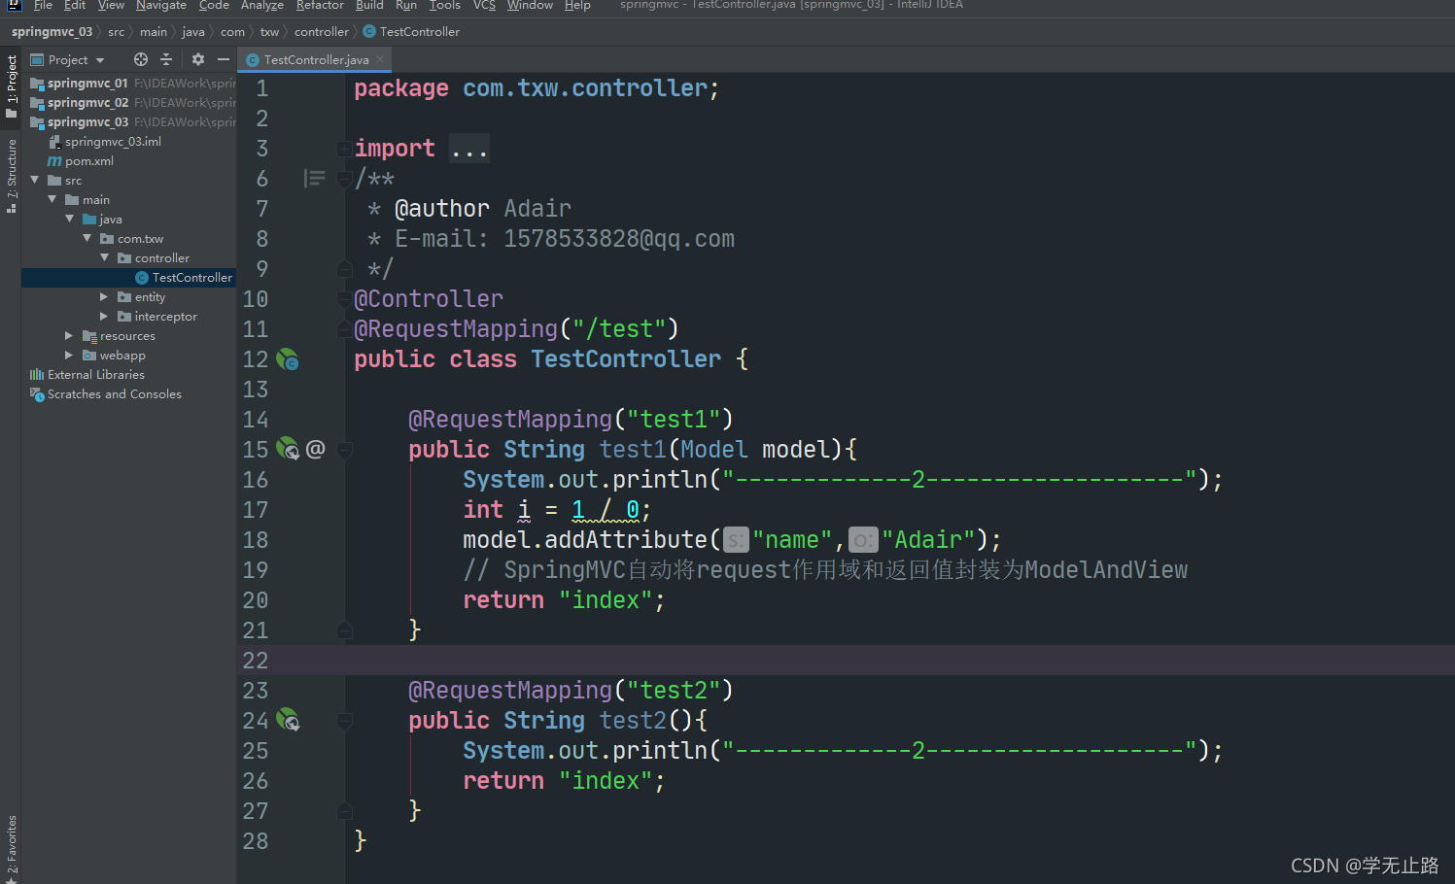Click springmvc_03 in the breadcrumb bar
1455x884 pixels.
pyautogui.click(x=52, y=32)
